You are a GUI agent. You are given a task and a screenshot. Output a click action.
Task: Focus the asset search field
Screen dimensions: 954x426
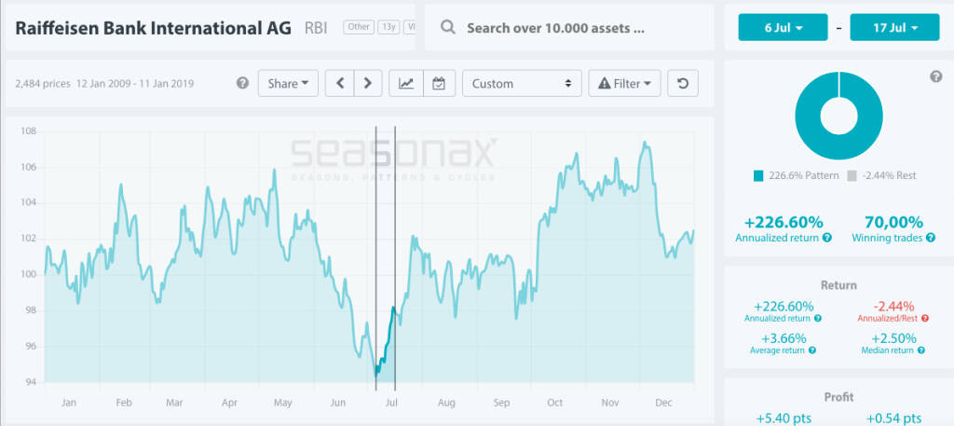point(568,28)
